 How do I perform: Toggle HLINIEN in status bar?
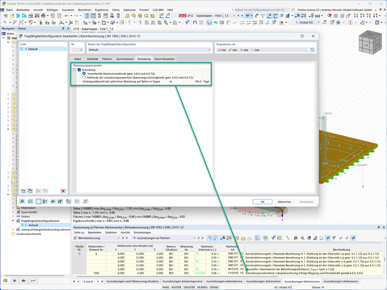(x=203, y=287)
